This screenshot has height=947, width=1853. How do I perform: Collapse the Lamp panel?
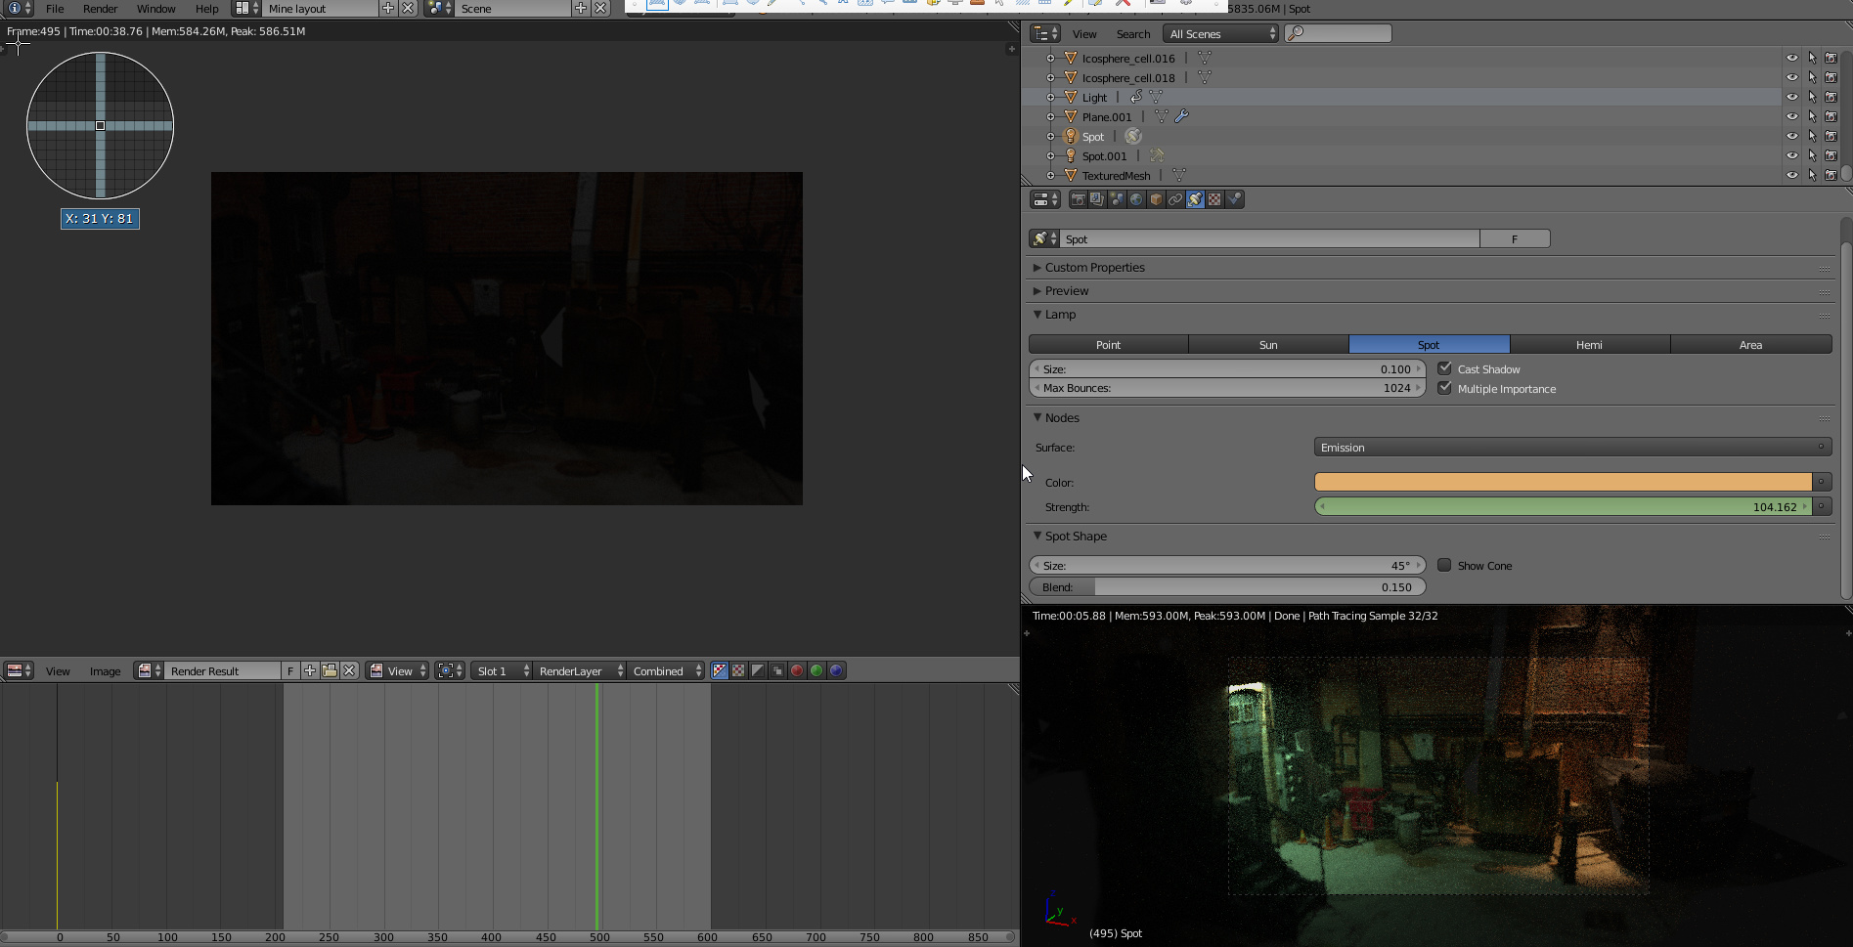coord(1037,314)
